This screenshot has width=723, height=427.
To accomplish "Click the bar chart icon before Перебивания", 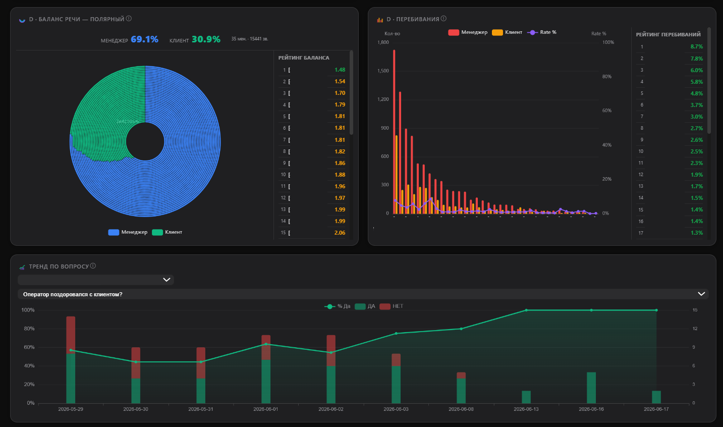I will 380,20.
